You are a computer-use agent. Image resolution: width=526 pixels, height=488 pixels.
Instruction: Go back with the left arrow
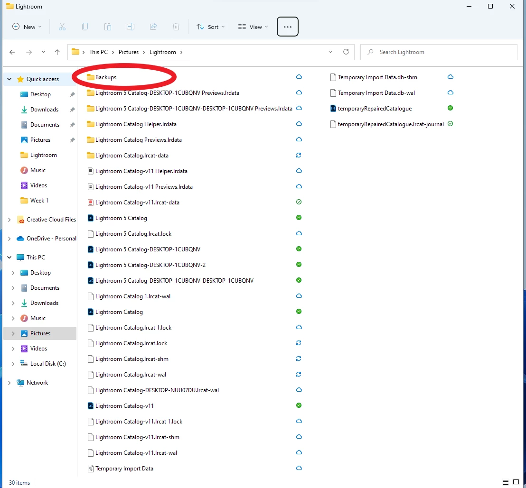[x=12, y=52]
